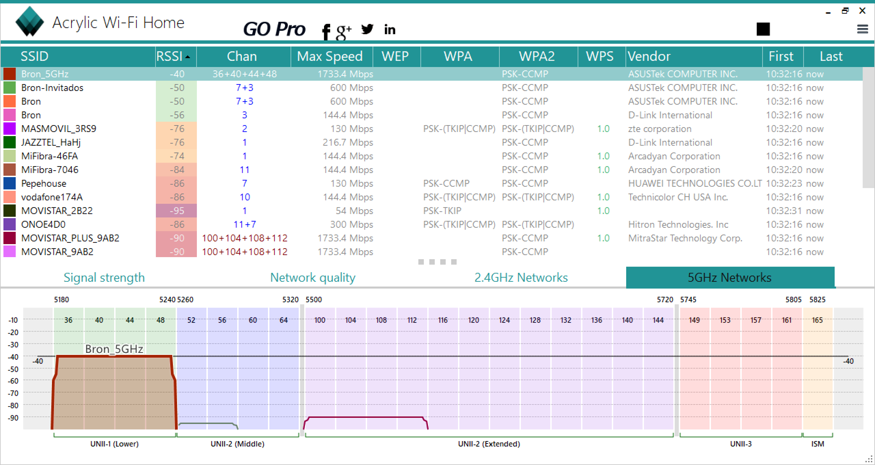
Task: Click channel 165 in the ISM band
Action: (x=818, y=320)
